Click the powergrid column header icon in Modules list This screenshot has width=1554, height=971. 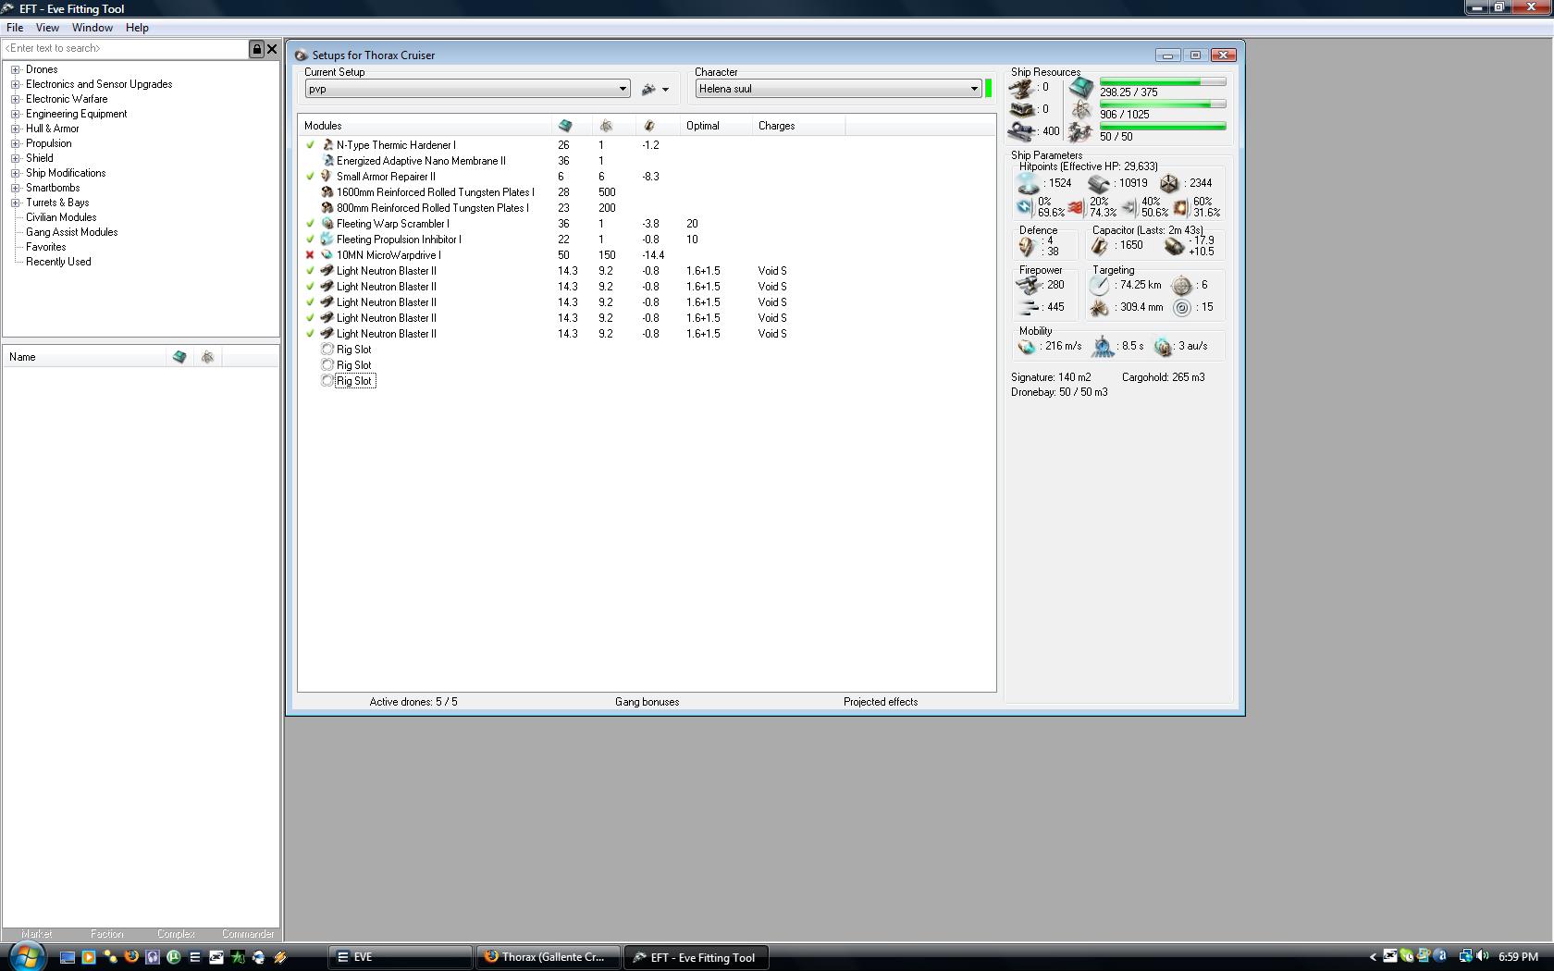coord(607,126)
